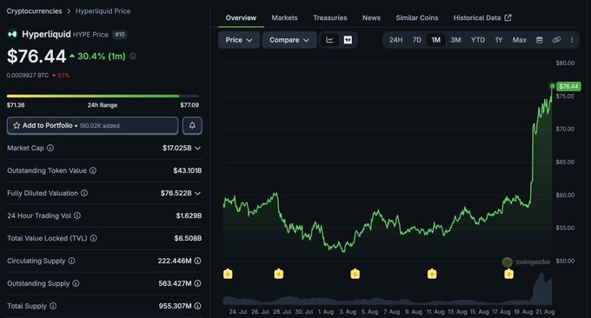Click the star Add to Portfolio button
The height and width of the screenshot is (318, 591).
(92, 125)
